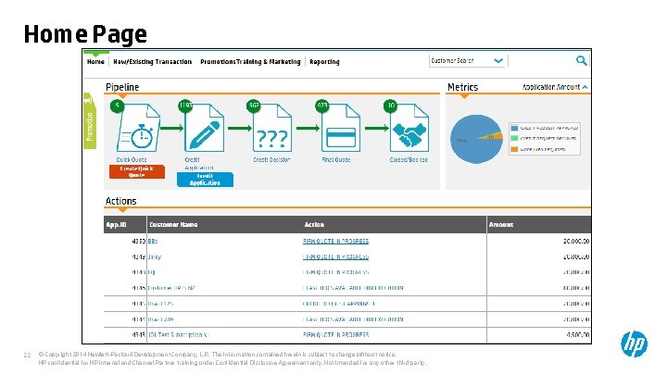667x375 pixels.
Task: Click the Metrics section heading
Action: pyautogui.click(x=462, y=87)
